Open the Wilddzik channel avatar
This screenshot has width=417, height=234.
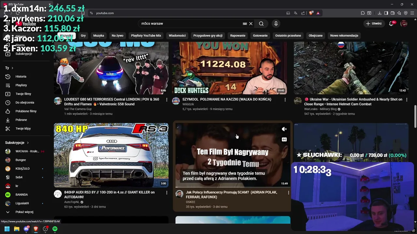176,101
